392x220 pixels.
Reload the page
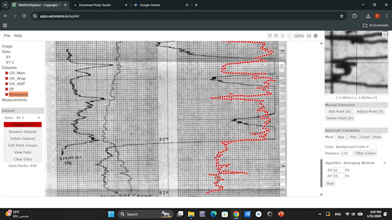(24, 16)
